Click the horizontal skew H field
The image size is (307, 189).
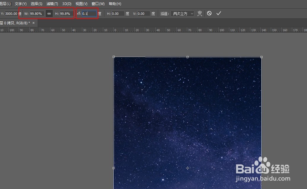(118, 14)
